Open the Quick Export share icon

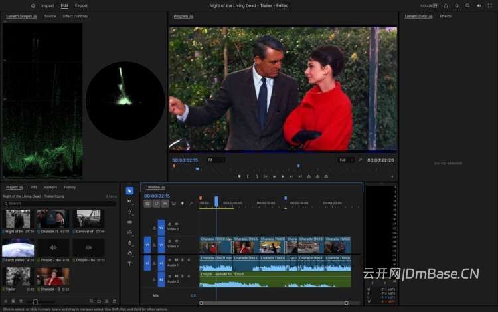pyautogui.click(x=446, y=5)
